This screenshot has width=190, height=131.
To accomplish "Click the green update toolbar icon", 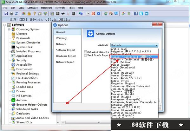I will coord(106,13).
